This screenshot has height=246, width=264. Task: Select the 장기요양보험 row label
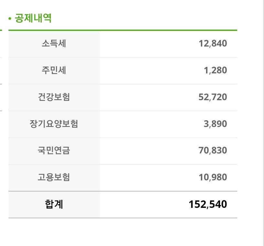click(54, 124)
